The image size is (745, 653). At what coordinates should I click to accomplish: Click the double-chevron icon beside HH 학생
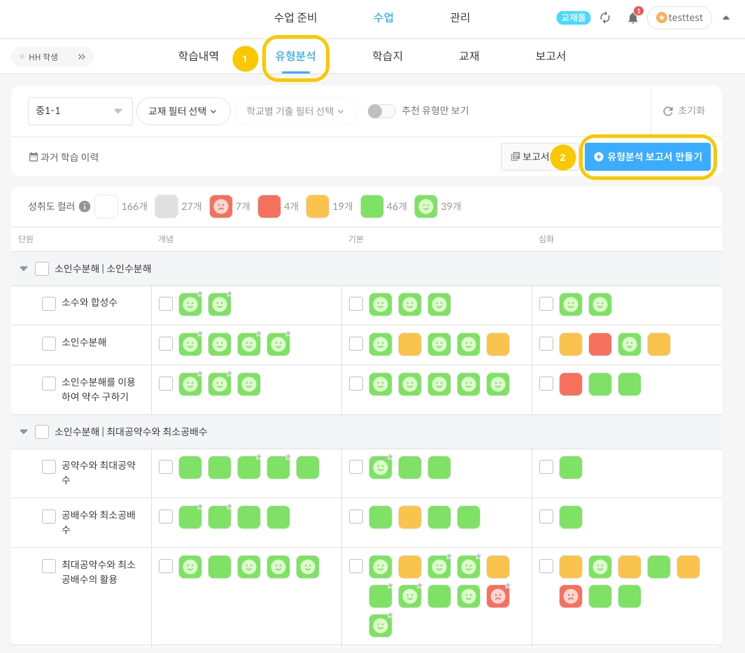click(x=81, y=57)
